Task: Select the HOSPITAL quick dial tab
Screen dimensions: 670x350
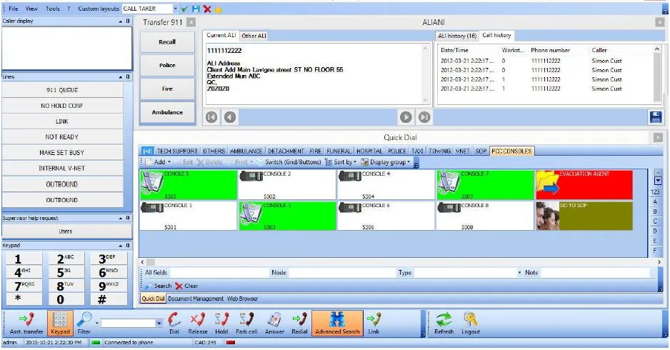Action: [x=369, y=151]
